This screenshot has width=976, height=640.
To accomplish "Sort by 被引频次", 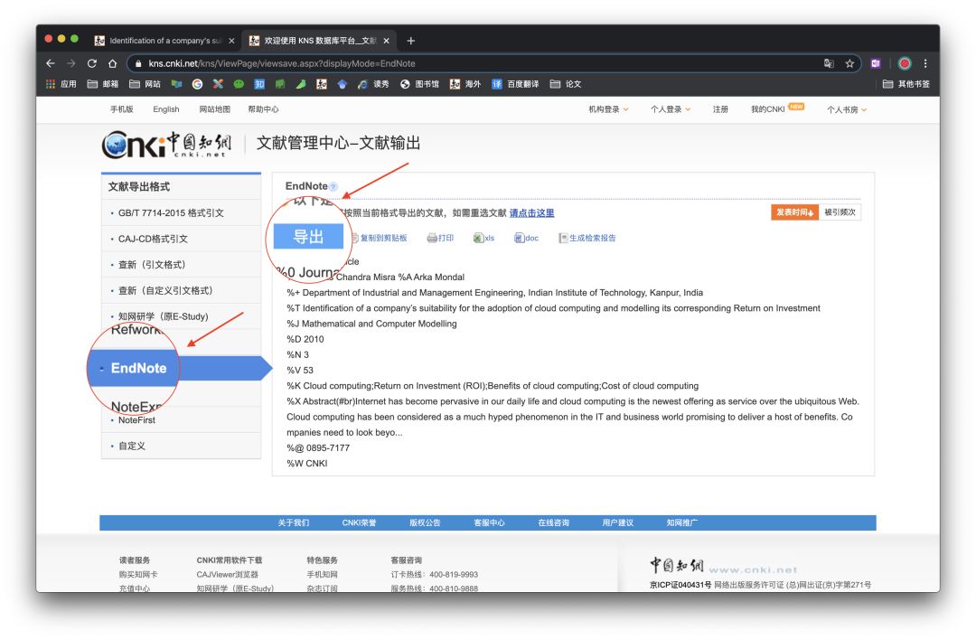I will (x=840, y=212).
